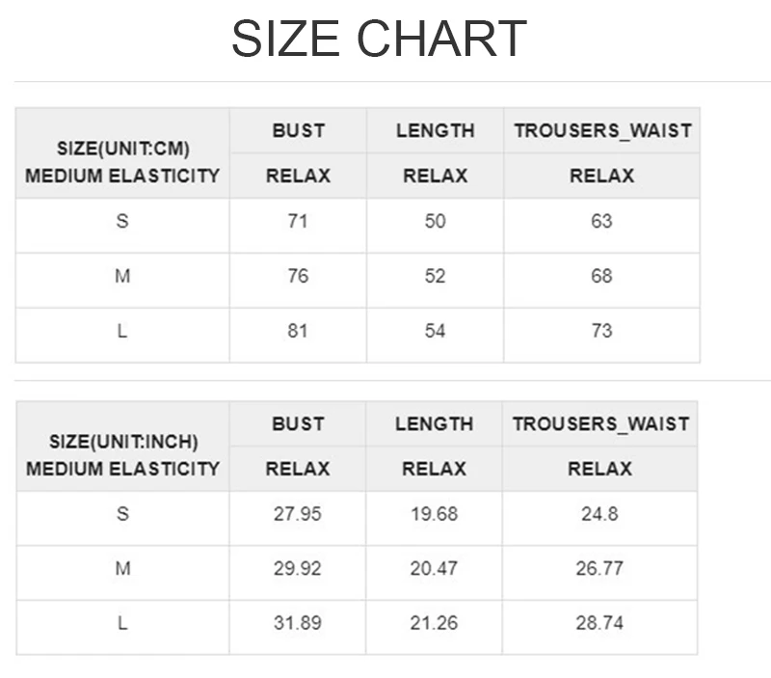The height and width of the screenshot is (678, 771).
Task: Click waist value 73 in CM table
Action: pos(601,331)
